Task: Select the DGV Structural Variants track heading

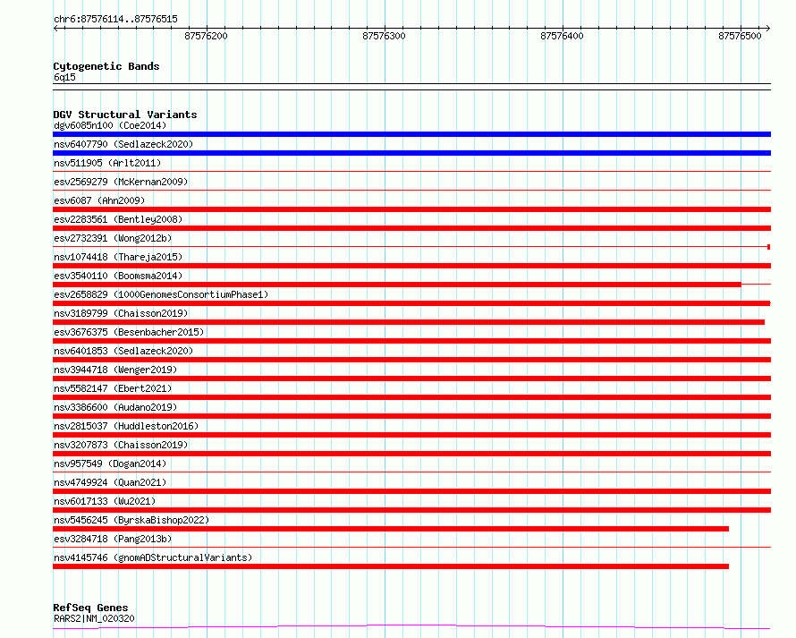Action: [x=125, y=115]
